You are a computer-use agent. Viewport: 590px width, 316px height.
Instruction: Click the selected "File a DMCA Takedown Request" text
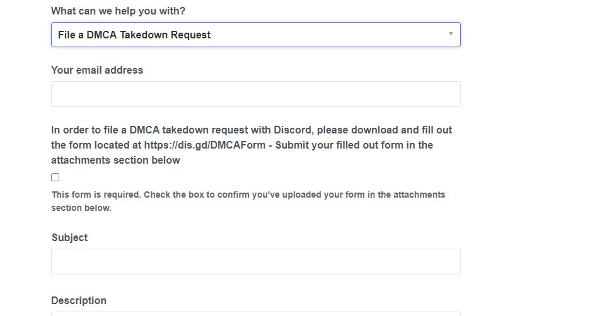134,35
